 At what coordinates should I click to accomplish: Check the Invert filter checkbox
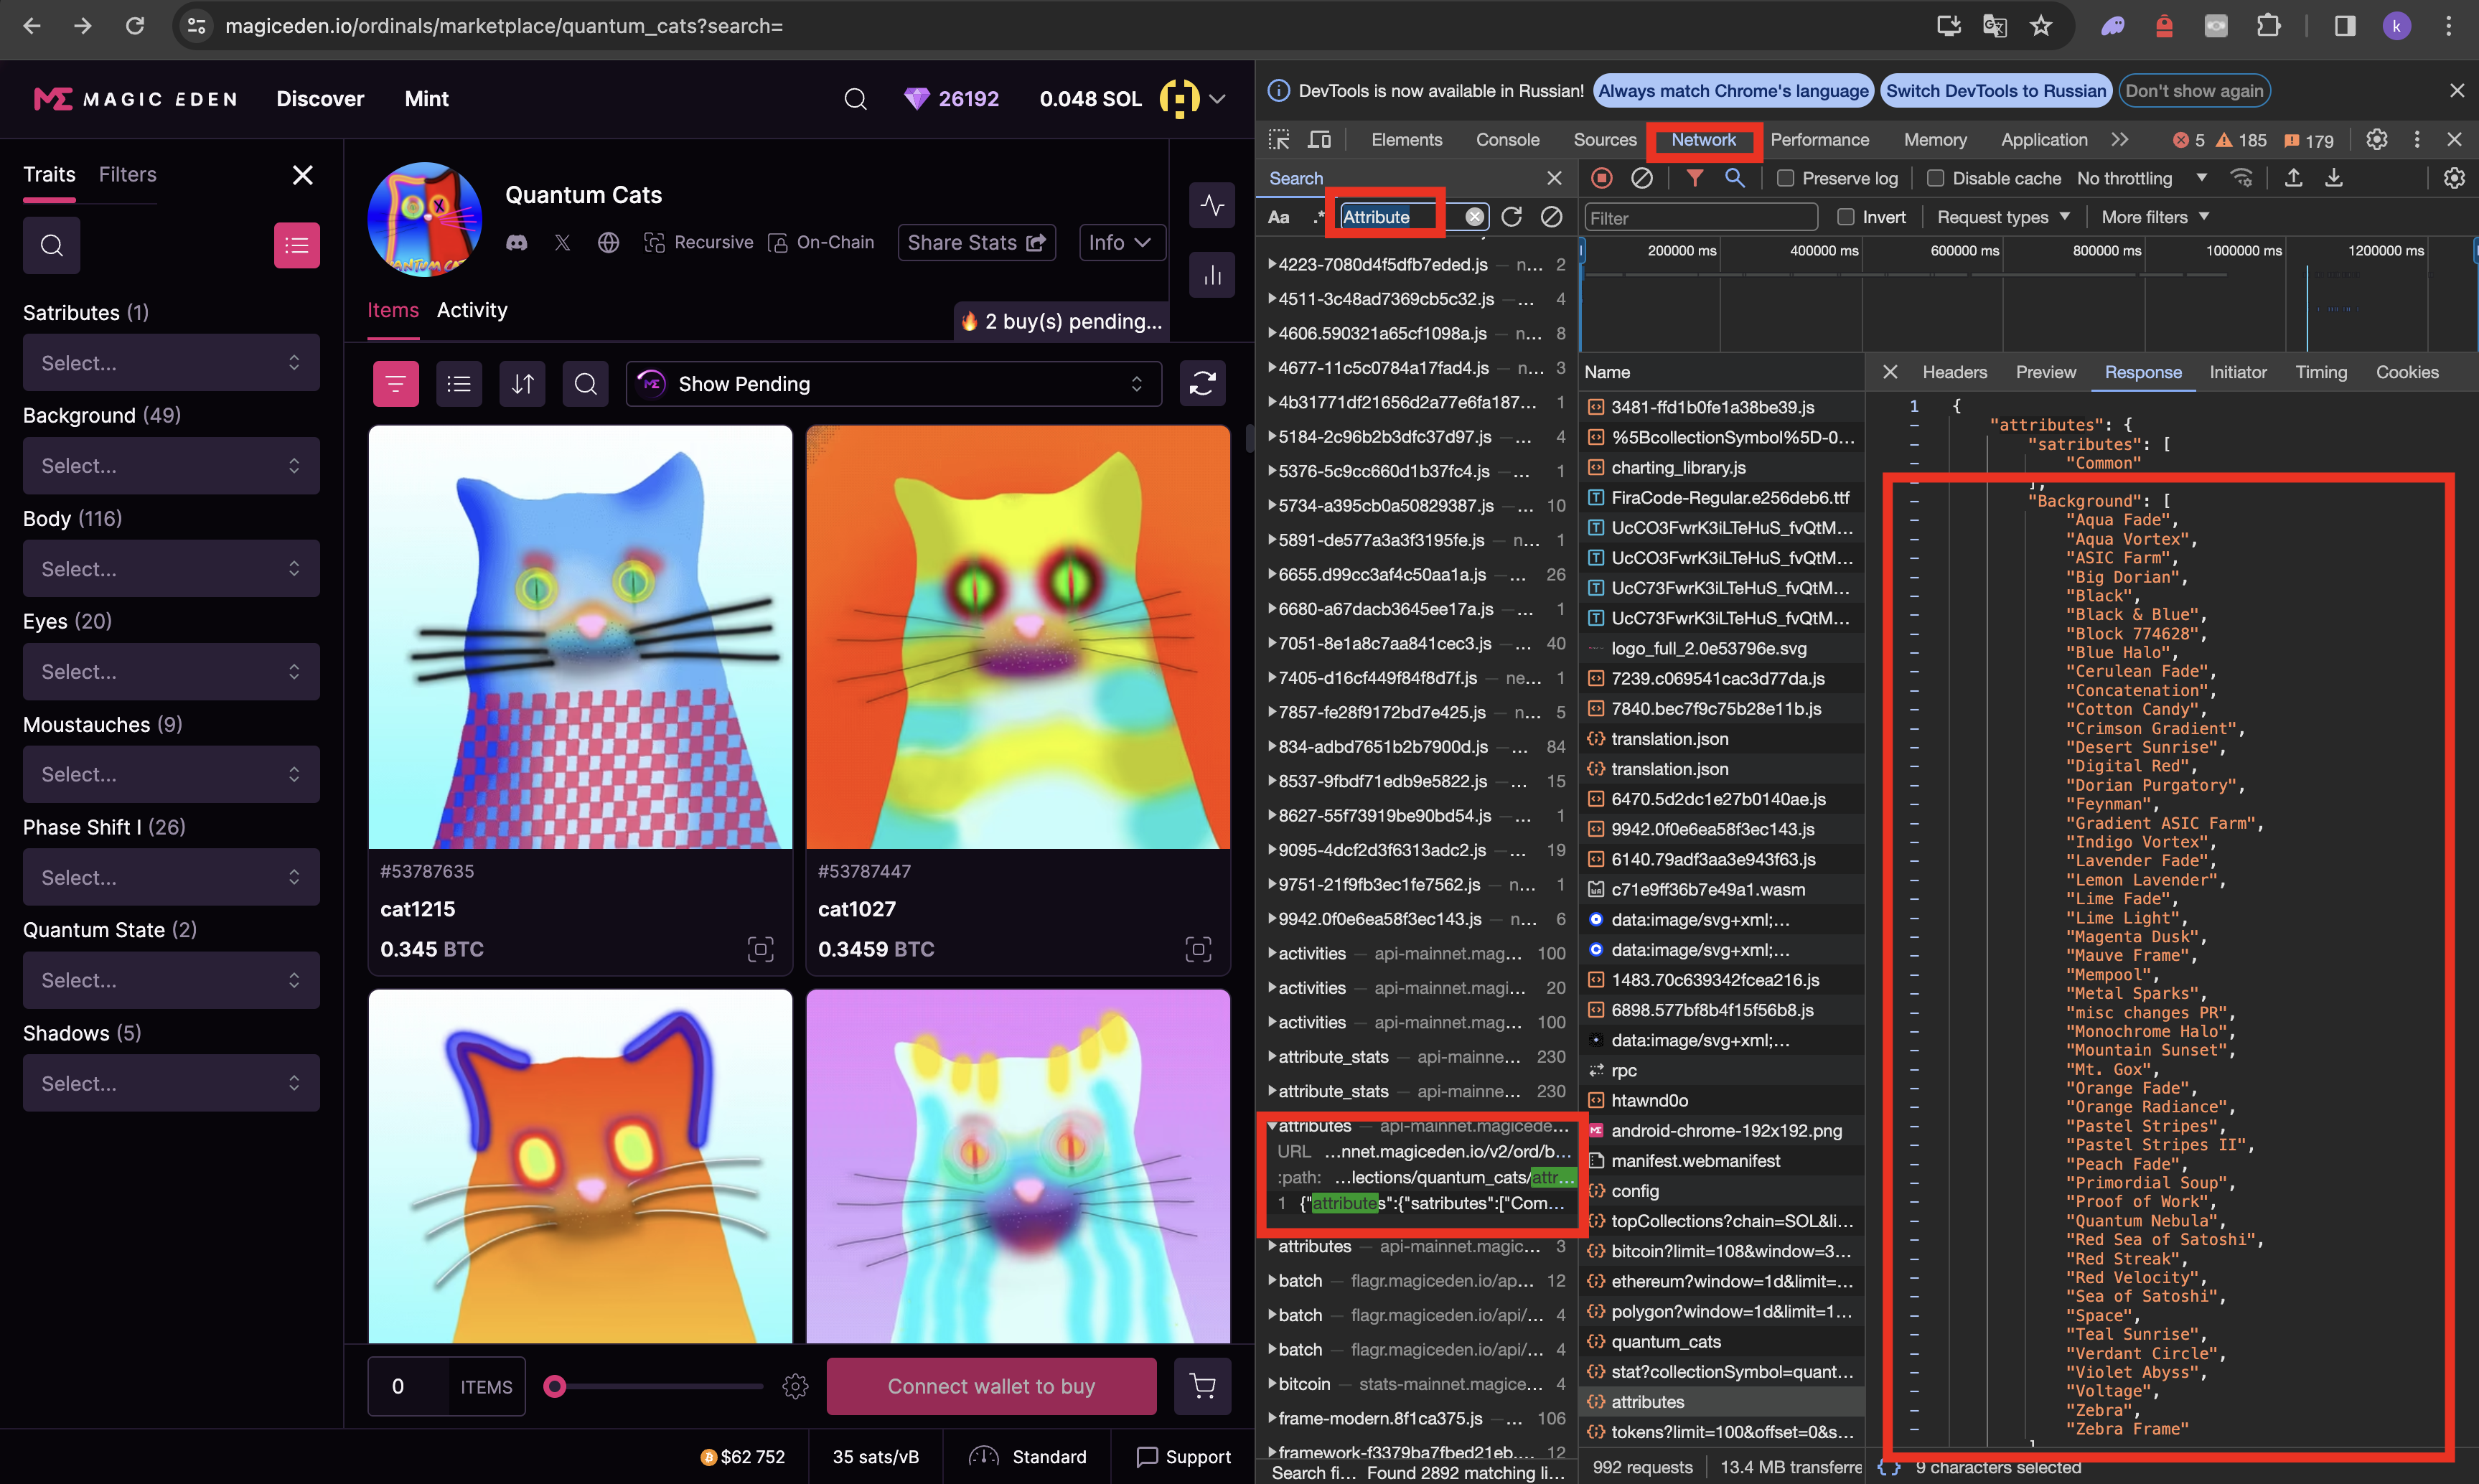click(x=1846, y=217)
